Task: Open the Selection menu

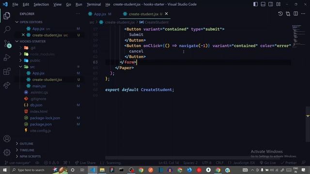Action: (41, 4)
